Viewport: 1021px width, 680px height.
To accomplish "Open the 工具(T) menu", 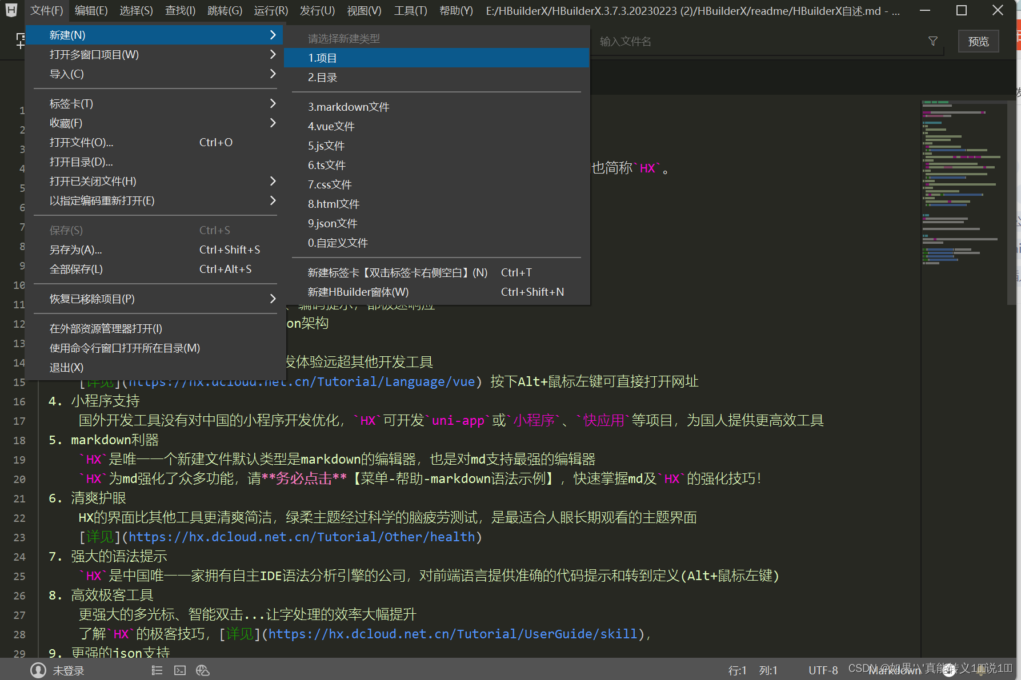I will click(x=410, y=11).
